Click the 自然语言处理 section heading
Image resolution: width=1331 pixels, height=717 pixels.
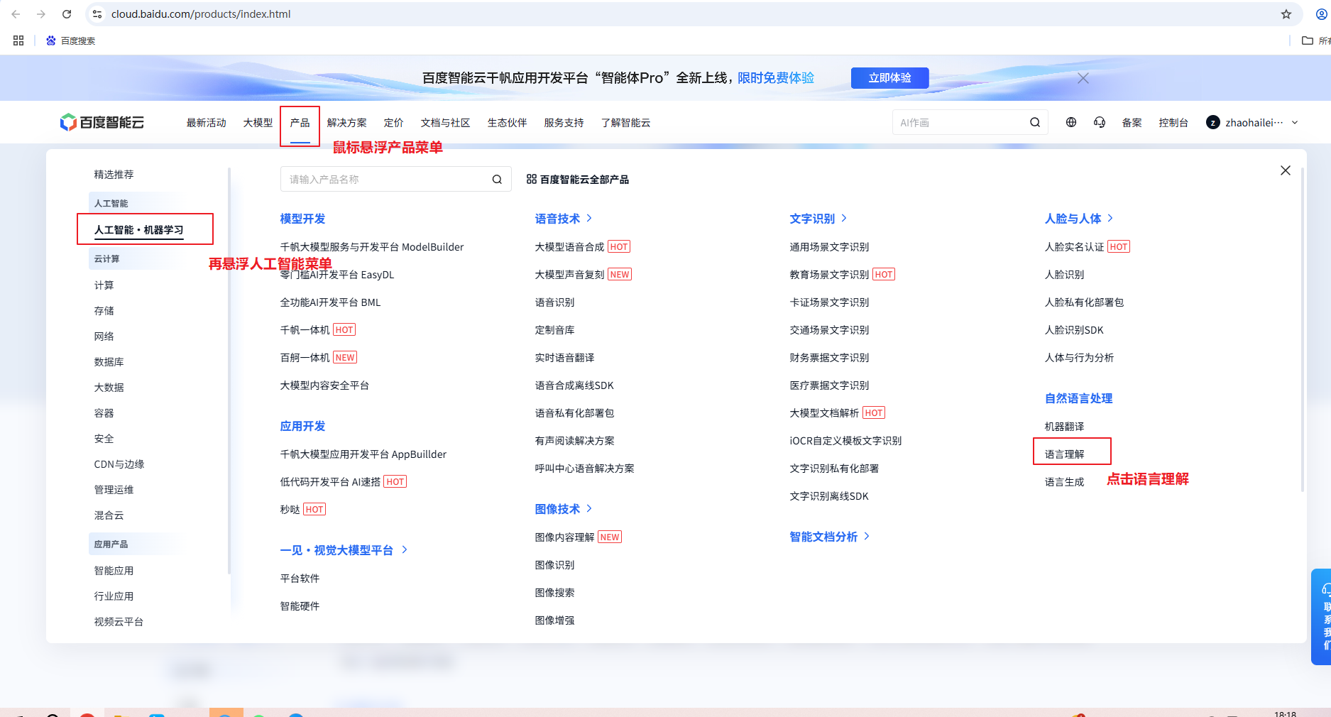click(x=1079, y=398)
